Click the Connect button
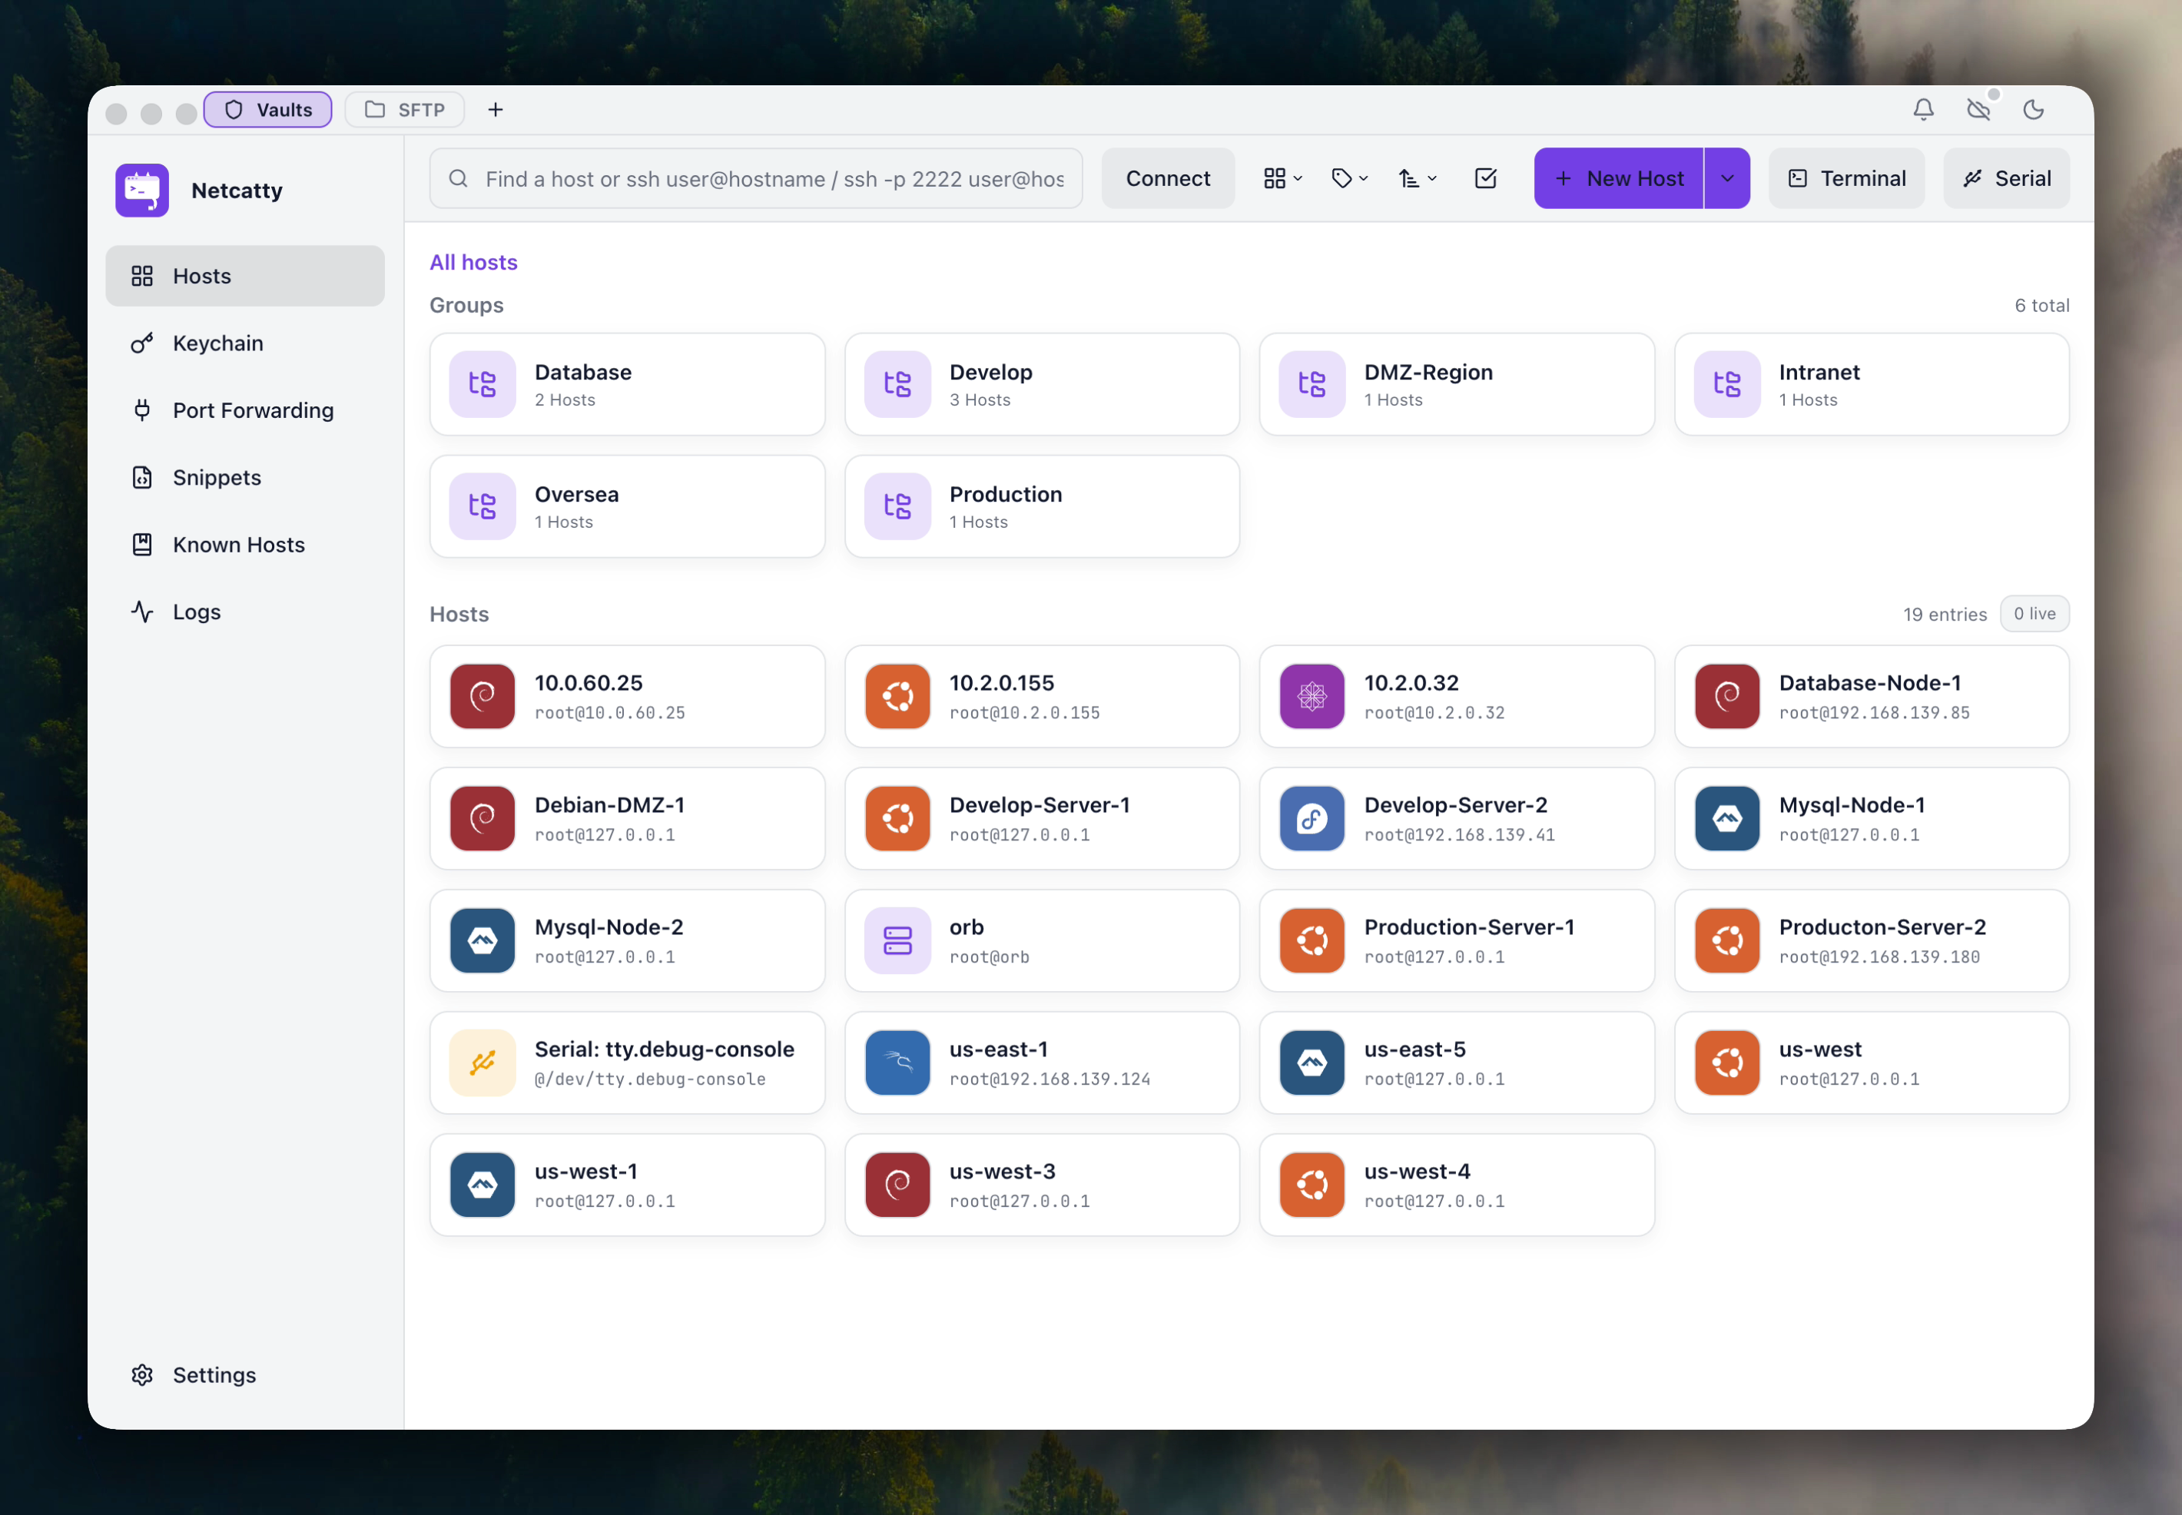 [1167, 178]
